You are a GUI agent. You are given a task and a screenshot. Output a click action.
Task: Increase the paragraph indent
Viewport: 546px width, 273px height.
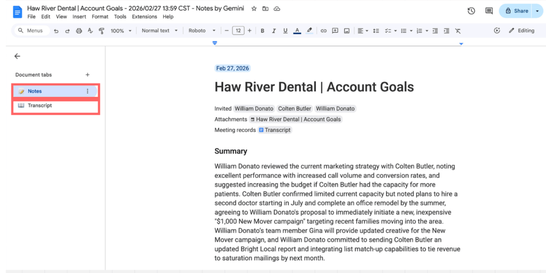447,31
